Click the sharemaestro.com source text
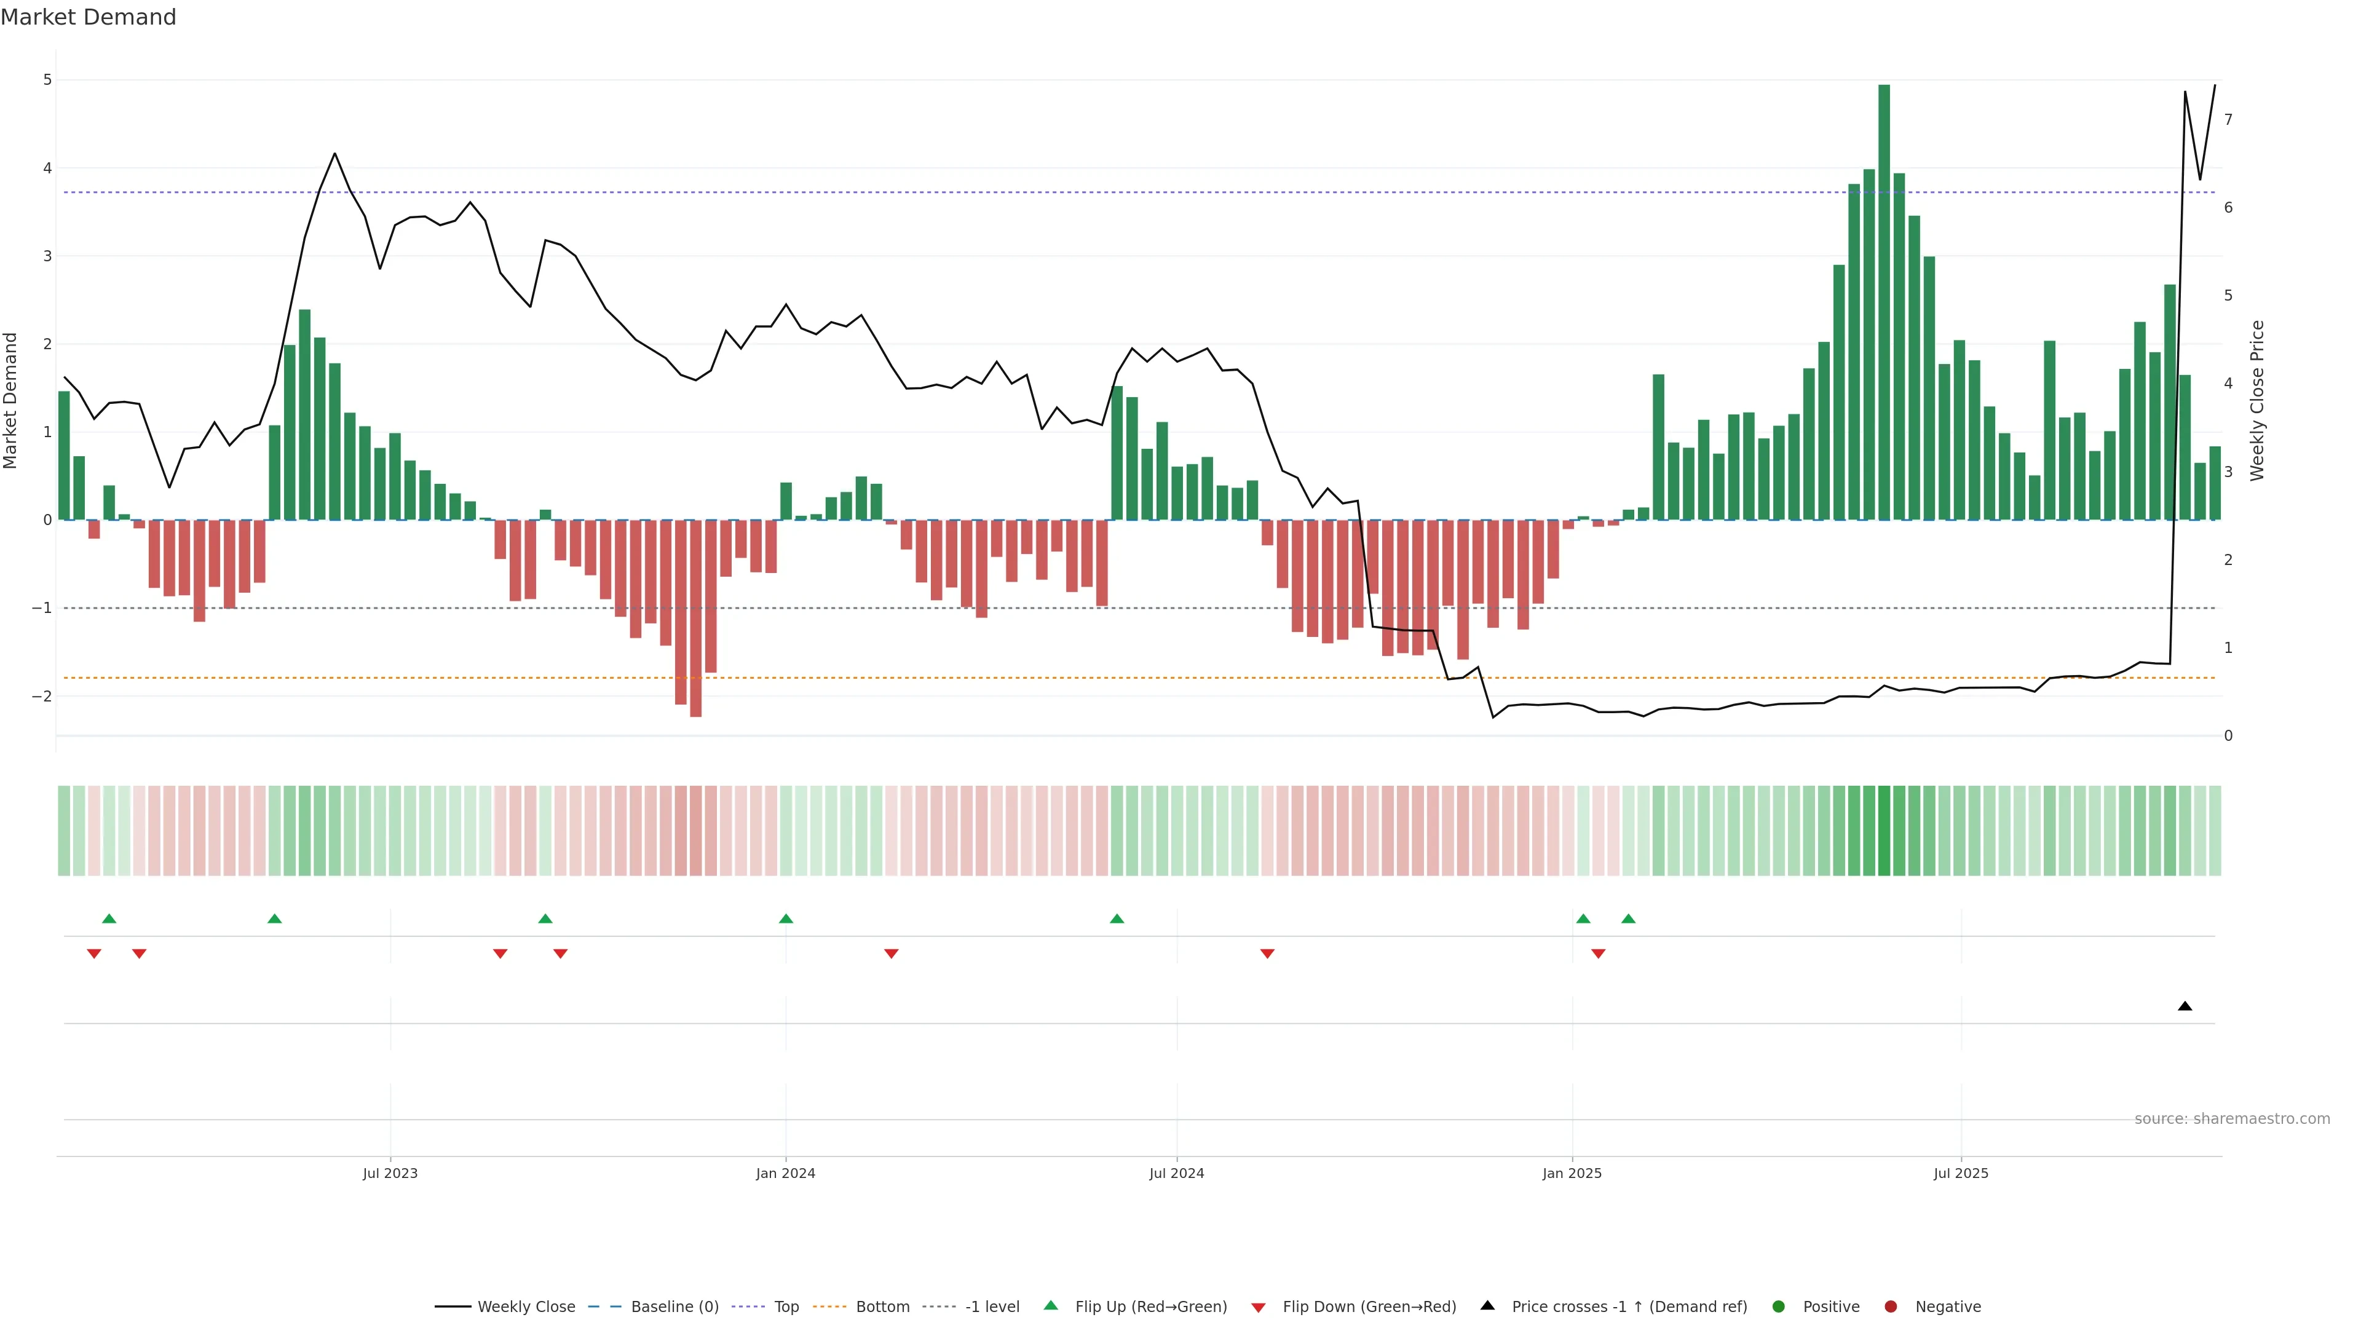Image resolution: width=2361 pixels, height=1328 pixels. tap(2232, 1118)
